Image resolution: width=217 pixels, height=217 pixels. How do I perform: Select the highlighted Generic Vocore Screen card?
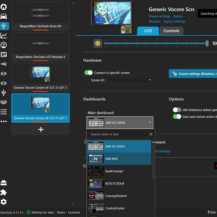point(41,108)
